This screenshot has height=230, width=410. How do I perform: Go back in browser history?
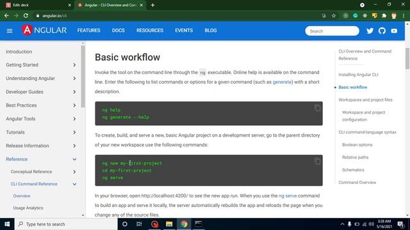click(6, 15)
